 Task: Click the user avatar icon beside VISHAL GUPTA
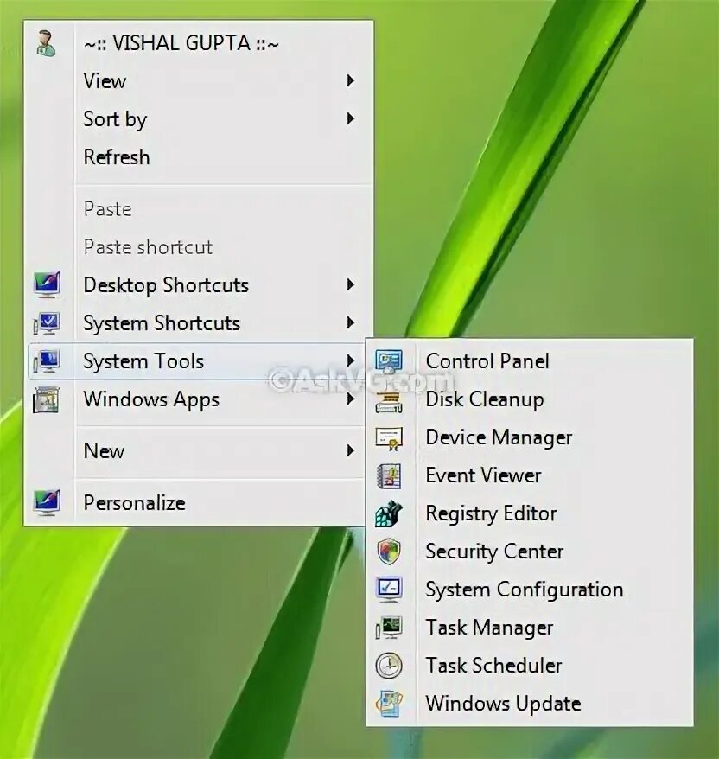(47, 43)
